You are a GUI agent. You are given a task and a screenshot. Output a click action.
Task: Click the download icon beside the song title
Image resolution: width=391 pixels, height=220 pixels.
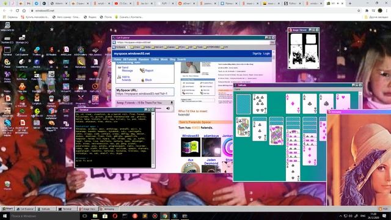pos(172,103)
